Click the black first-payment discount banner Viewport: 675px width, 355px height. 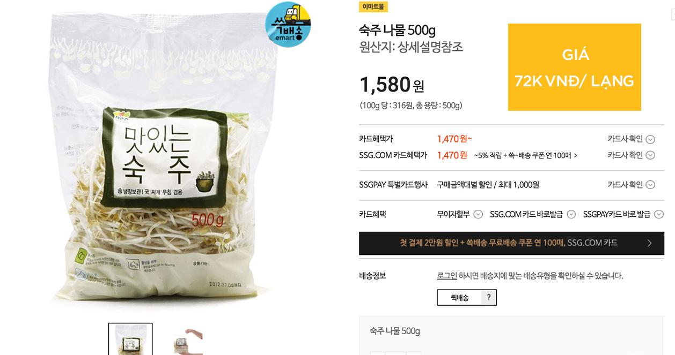coord(511,243)
